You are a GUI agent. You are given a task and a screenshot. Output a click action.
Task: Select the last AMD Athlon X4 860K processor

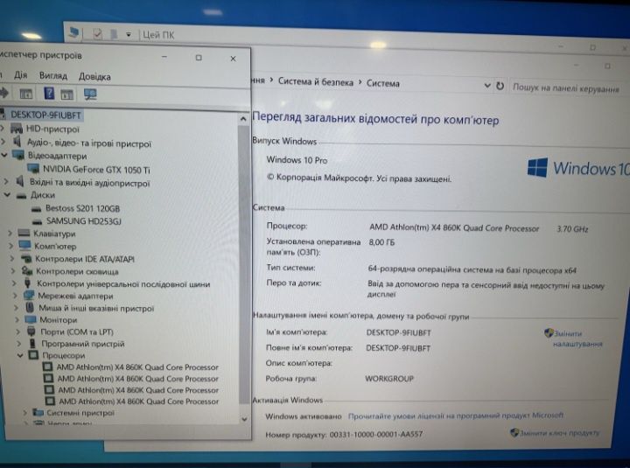coord(138,402)
